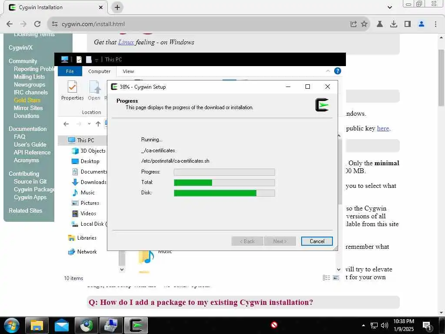Open File tab in This PC window

pos(70,71)
